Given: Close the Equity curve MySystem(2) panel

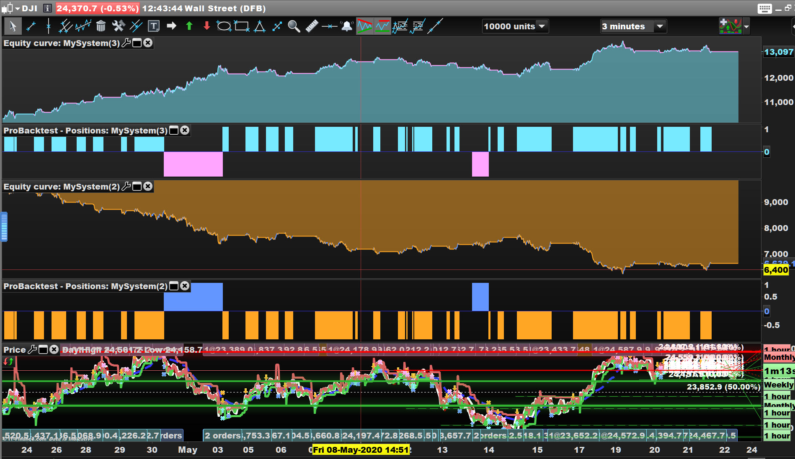Looking at the screenshot, I should (148, 187).
